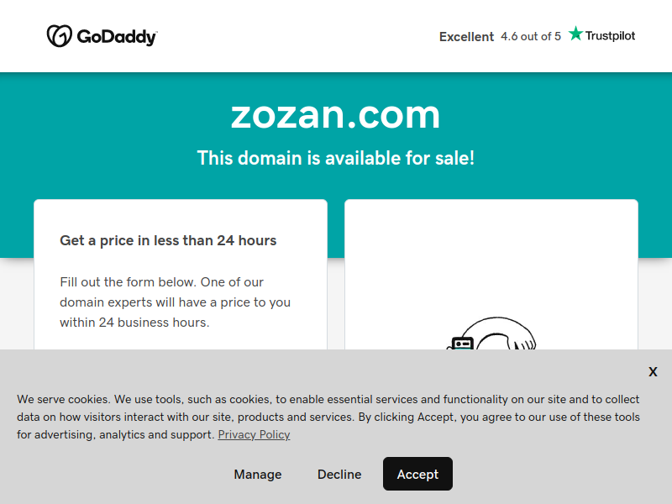The height and width of the screenshot is (504, 672).
Task: Click the green Trustpilot star icon
Action: [x=575, y=34]
